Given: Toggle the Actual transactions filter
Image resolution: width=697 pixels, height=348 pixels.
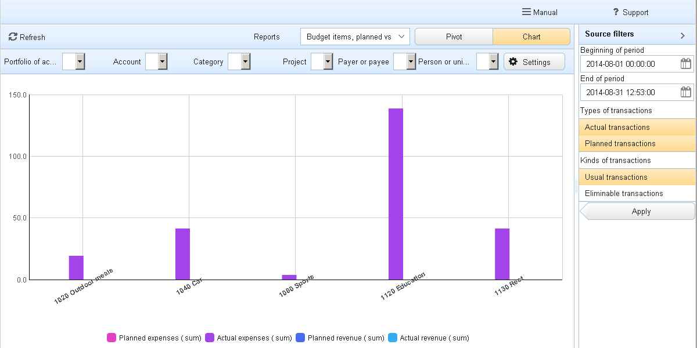Looking at the screenshot, I should tap(637, 127).
